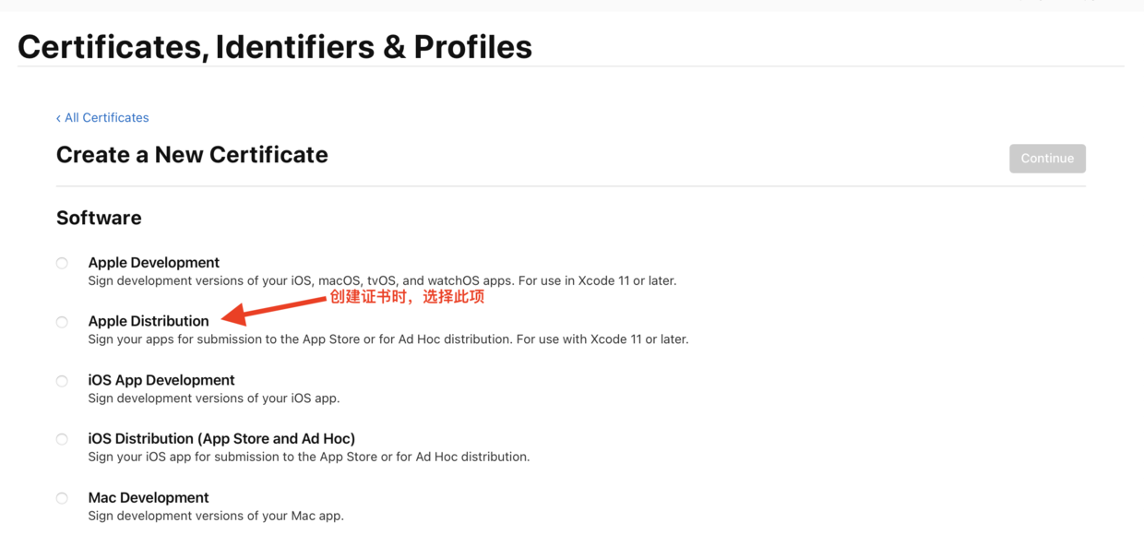Click the iOS Distribution (App Store and Ad Hoc) label

[x=221, y=439]
